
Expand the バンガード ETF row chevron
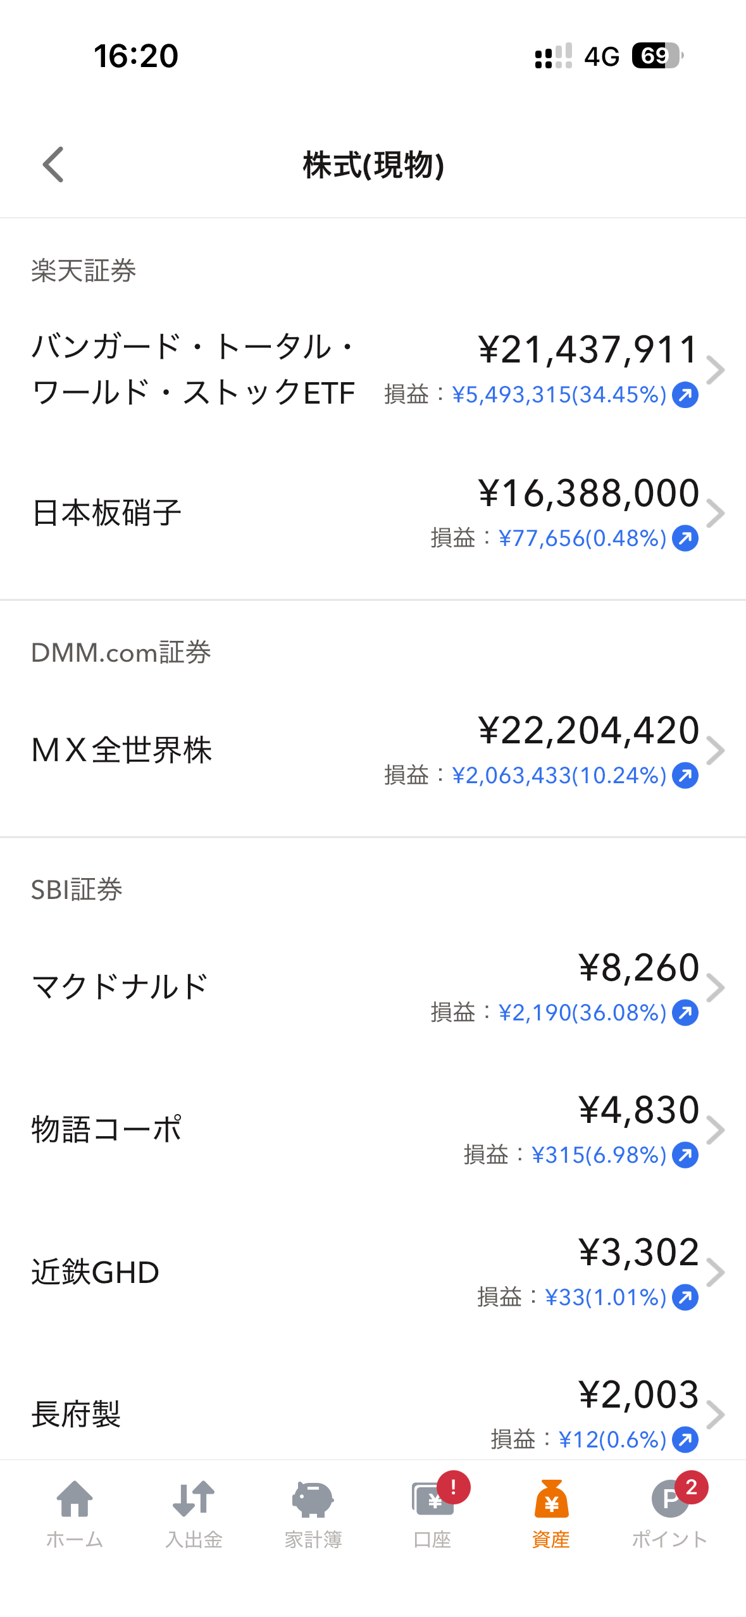[x=716, y=370]
